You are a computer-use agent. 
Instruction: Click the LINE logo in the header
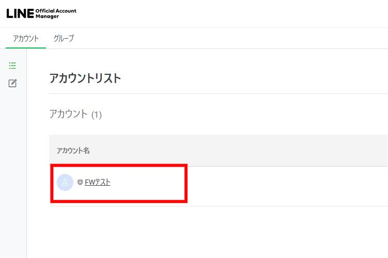(x=20, y=13)
